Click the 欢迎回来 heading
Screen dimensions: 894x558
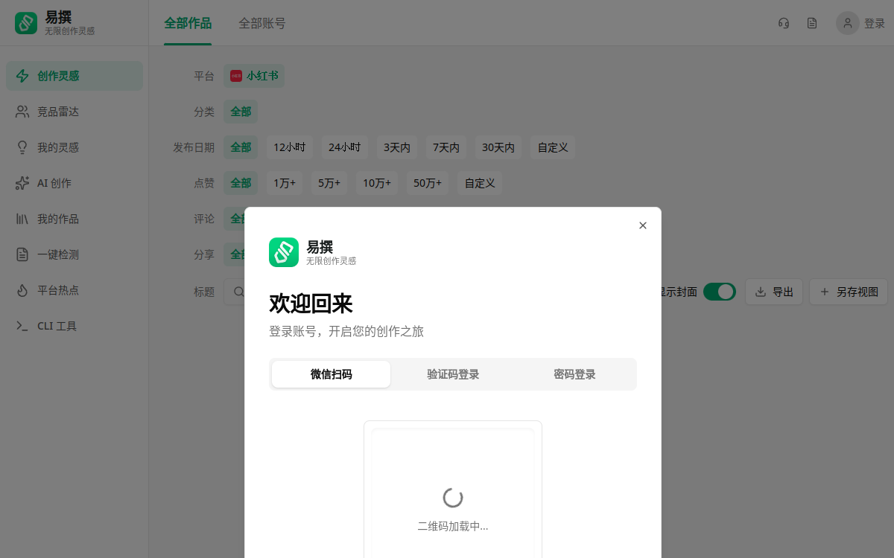click(x=311, y=304)
